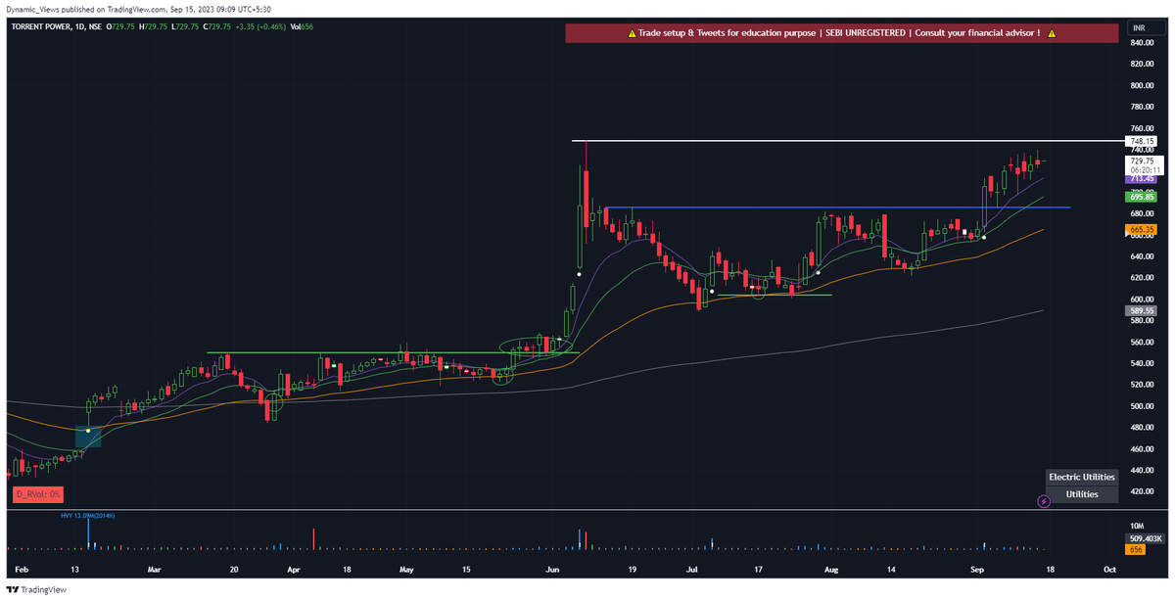
Task: Click the orange 665.35 price label
Action: [x=1143, y=228]
